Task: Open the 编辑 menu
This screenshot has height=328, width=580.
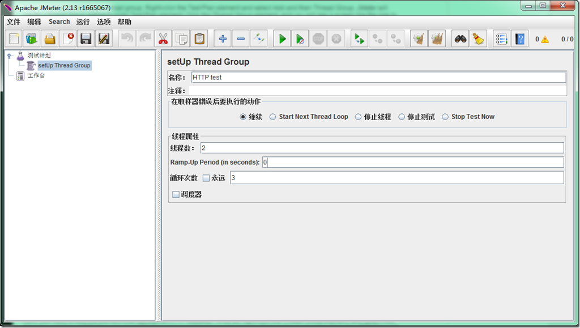Action: (34, 22)
